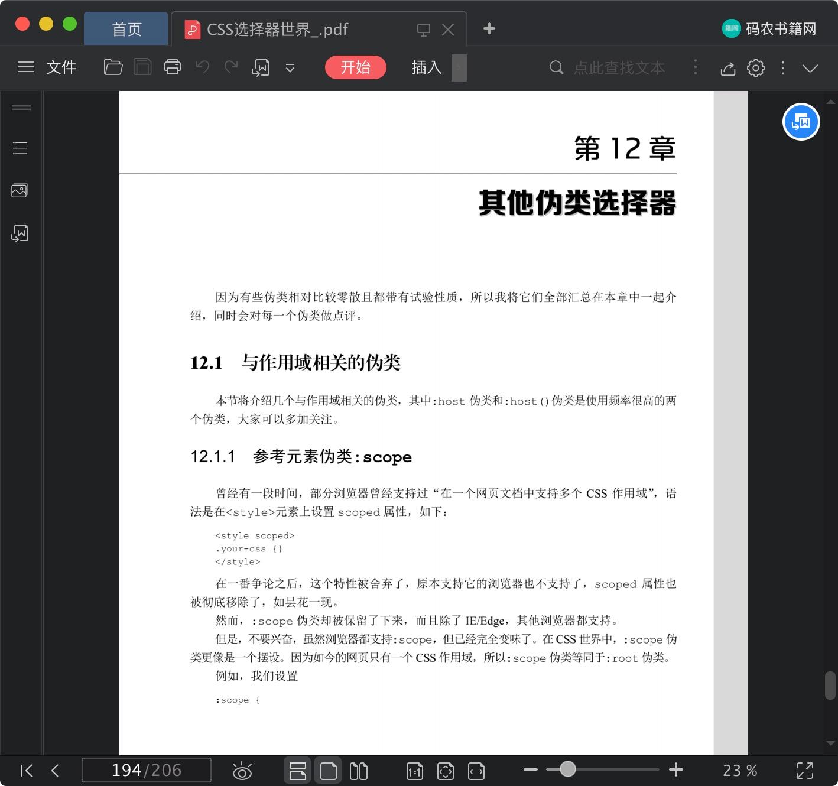
Task: Enable eye-protection reading mode
Action: [243, 771]
